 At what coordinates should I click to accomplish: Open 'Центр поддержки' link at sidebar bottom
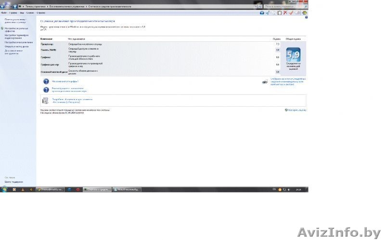(x=14, y=182)
